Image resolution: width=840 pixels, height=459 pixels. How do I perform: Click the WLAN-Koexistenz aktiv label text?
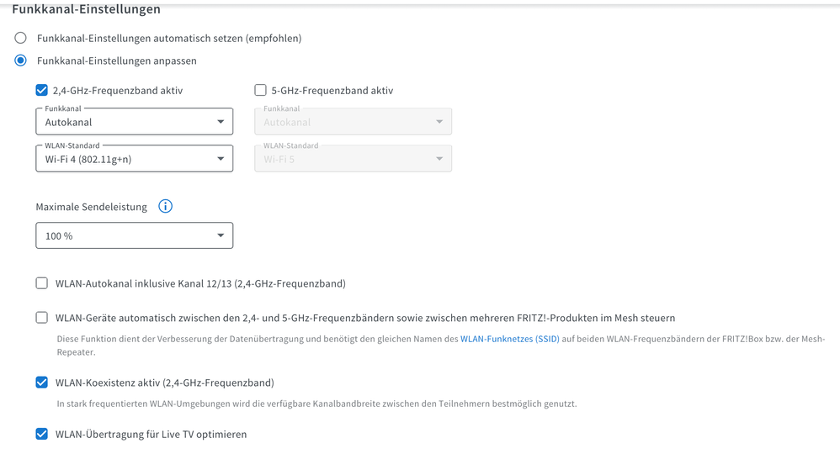[164, 382]
